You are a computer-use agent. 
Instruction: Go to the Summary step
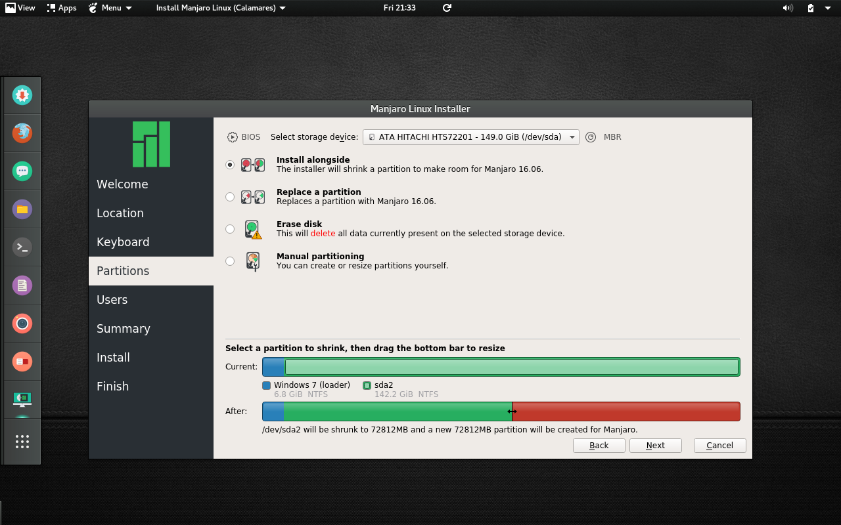pyautogui.click(x=151, y=329)
